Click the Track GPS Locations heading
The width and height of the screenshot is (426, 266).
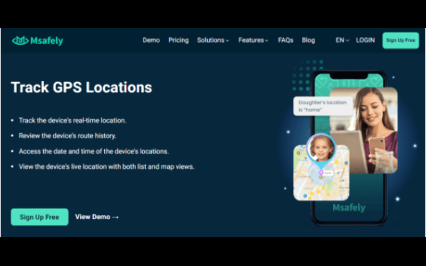point(81,87)
